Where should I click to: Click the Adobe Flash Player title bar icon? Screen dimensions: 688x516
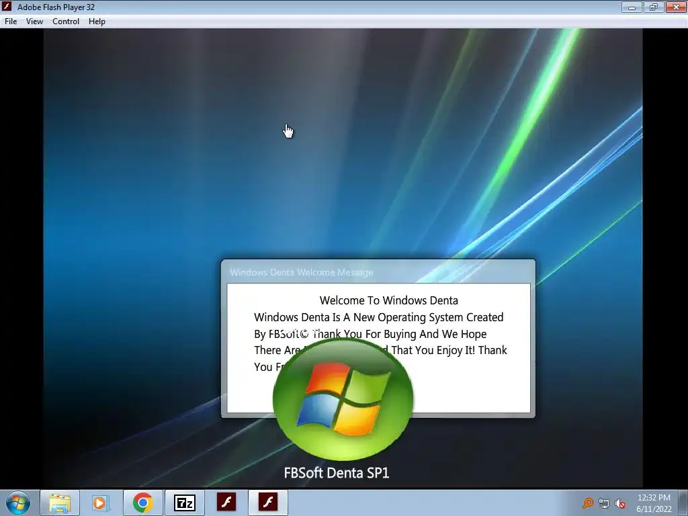click(x=7, y=7)
